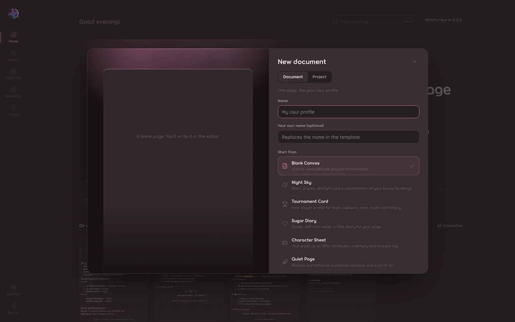Select the Character Sheet template option

pyautogui.click(x=348, y=243)
